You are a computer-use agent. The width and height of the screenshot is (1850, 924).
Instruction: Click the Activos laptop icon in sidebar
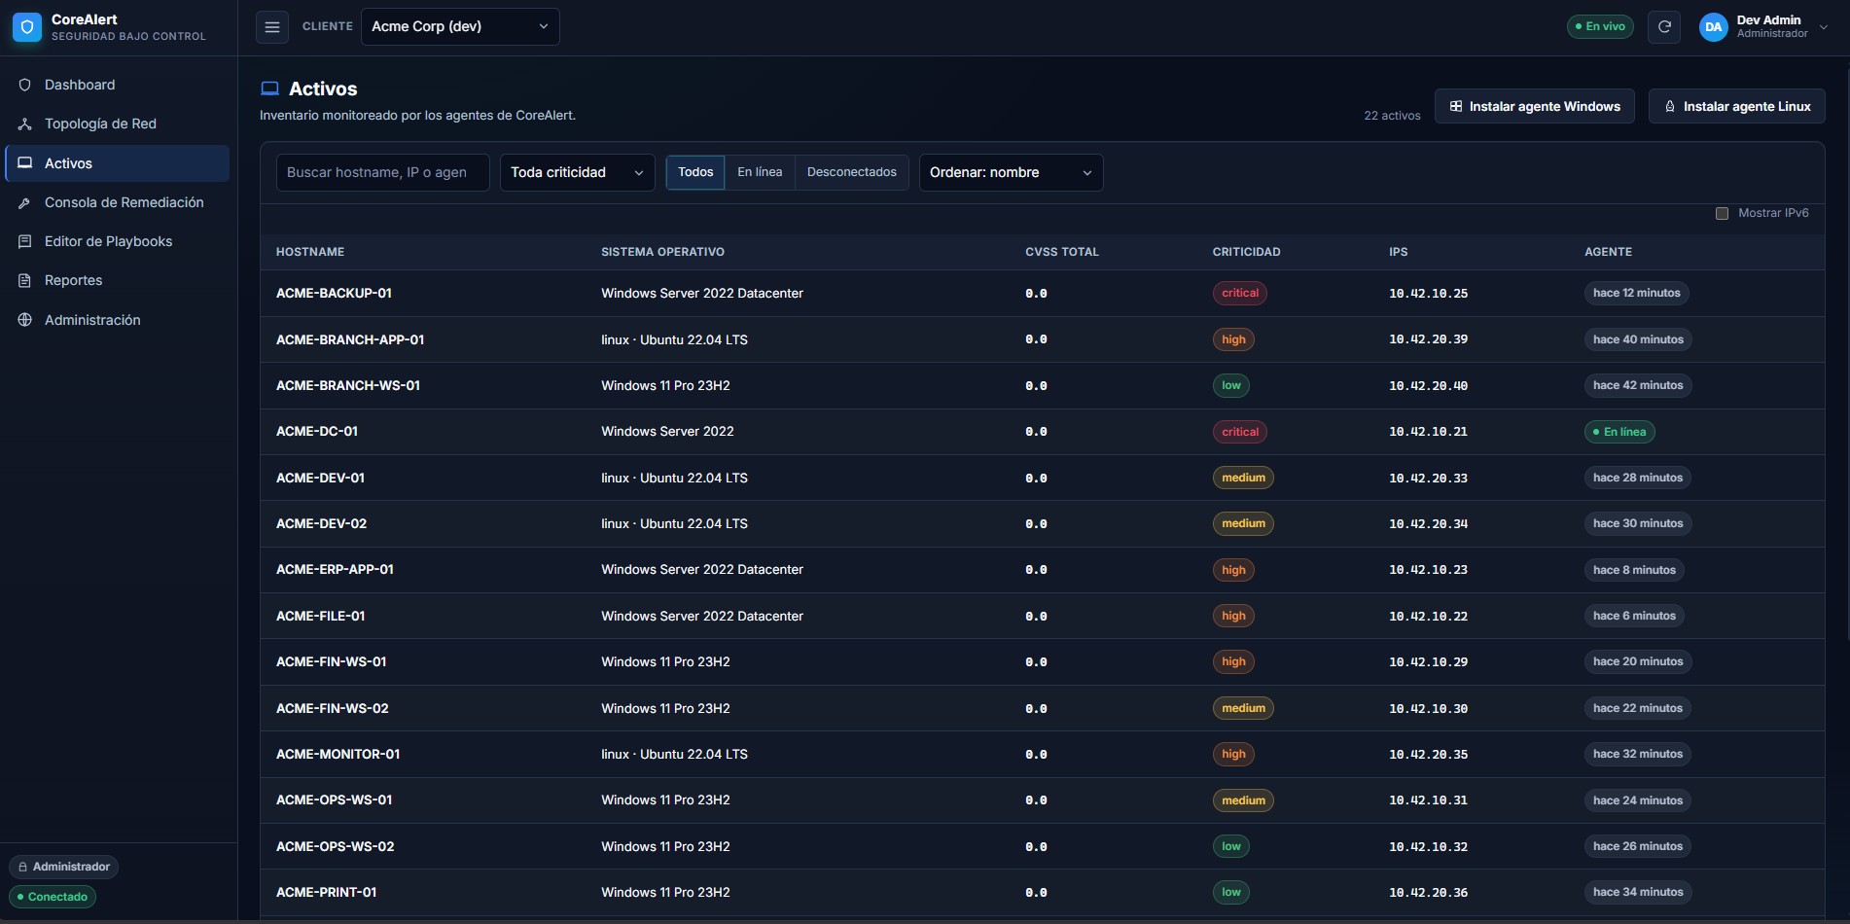pyautogui.click(x=25, y=163)
